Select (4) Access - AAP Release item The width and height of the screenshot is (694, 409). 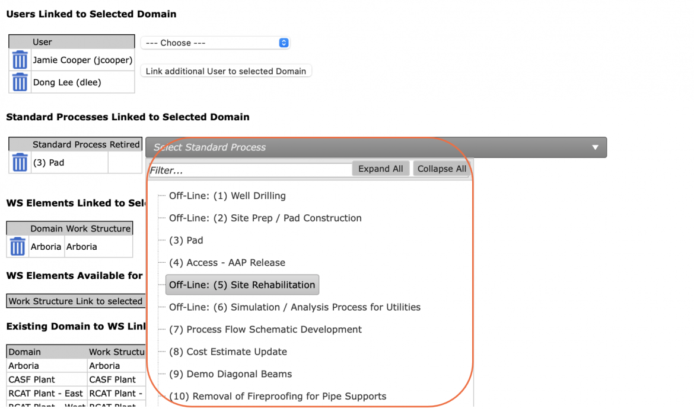[227, 263]
